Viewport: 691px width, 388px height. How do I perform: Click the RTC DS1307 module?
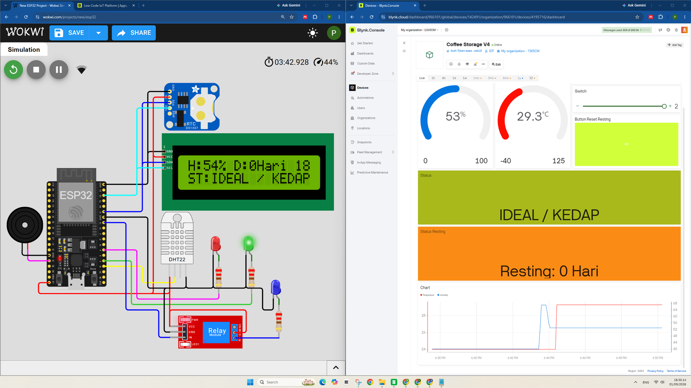tap(192, 107)
